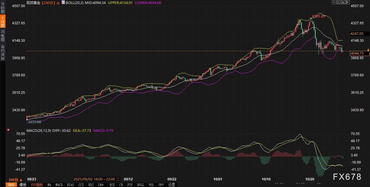
Task: Click the circled plus icon beside 240分
Action: (58, 3)
